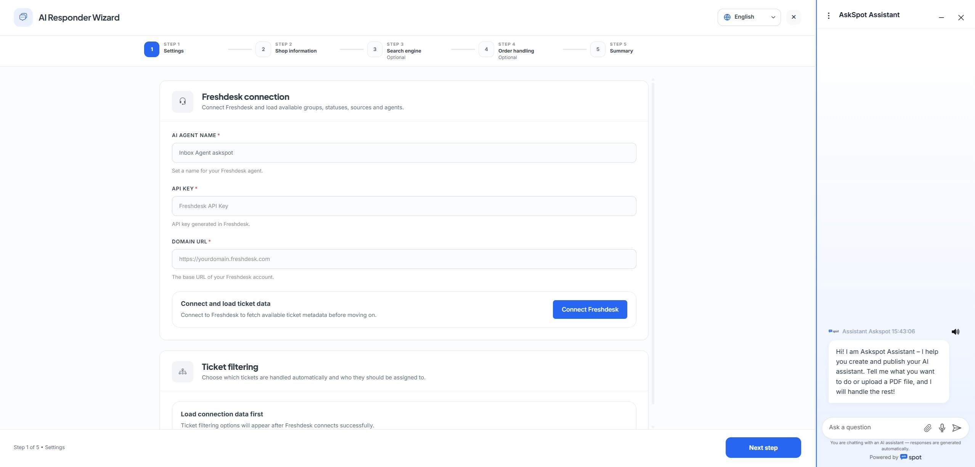The width and height of the screenshot is (975, 467).
Task: Close the AI Responder Wizard
Action: tap(793, 17)
